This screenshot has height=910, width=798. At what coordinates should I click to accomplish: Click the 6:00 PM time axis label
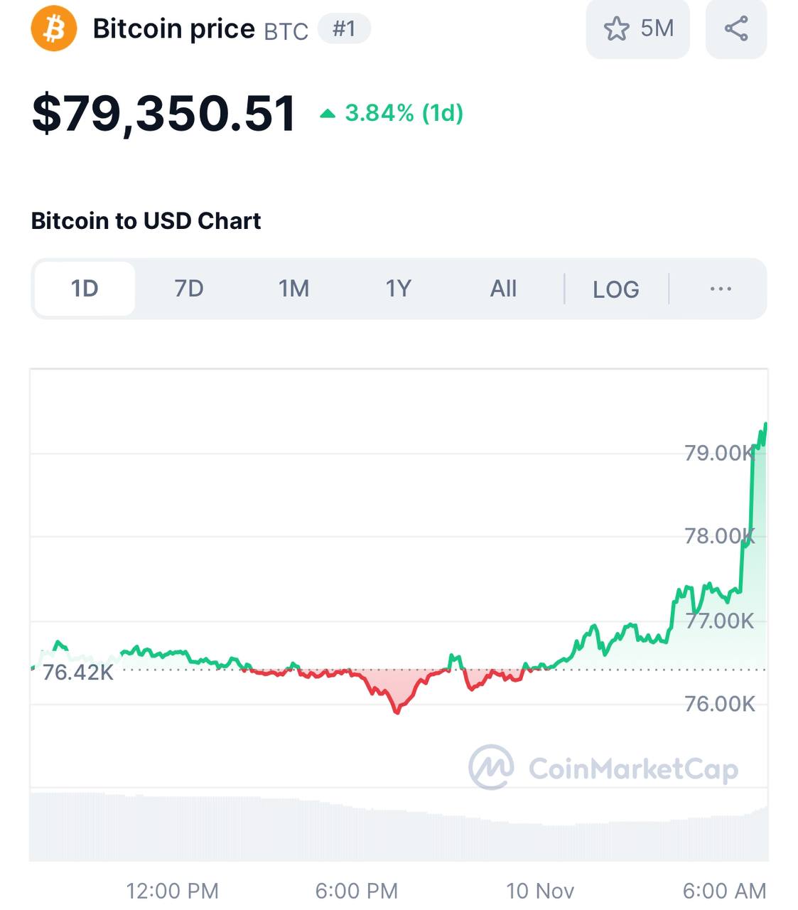coord(356,891)
